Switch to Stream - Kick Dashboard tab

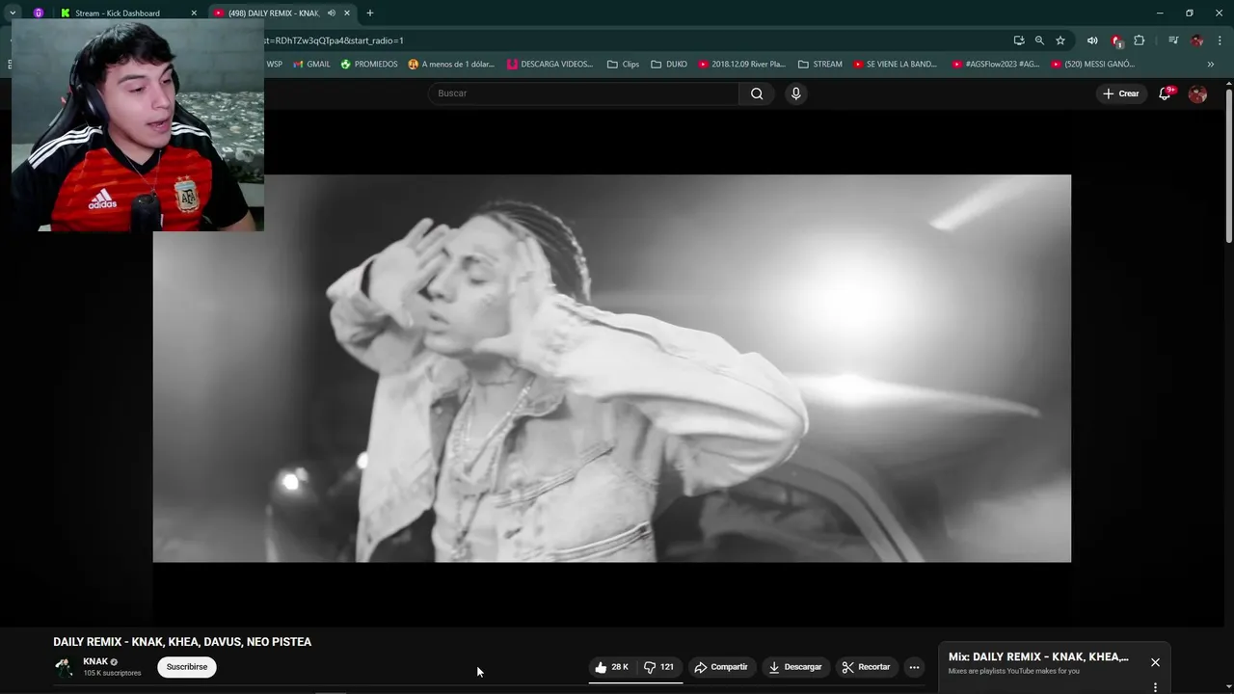pyautogui.click(x=117, y=13)
